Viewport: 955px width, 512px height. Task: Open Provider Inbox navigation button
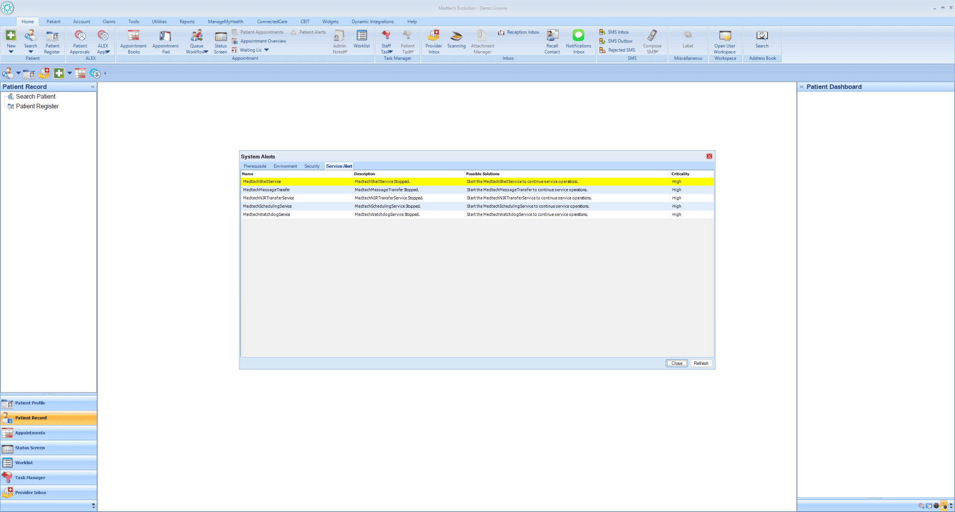49,492
